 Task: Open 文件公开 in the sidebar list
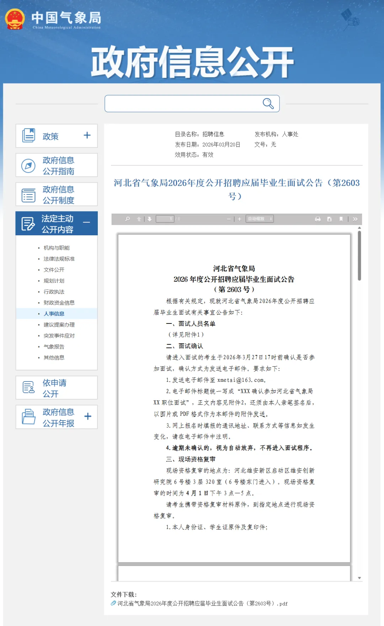click(x=54, y=270)
